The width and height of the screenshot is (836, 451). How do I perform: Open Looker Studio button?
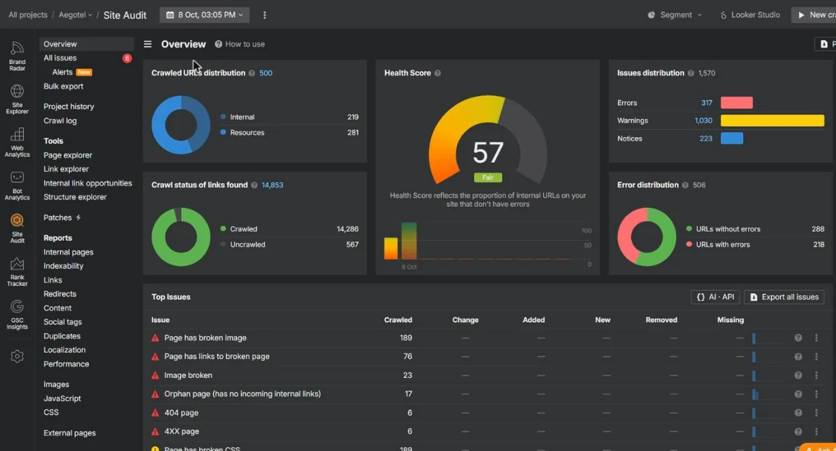click(750, 15)
